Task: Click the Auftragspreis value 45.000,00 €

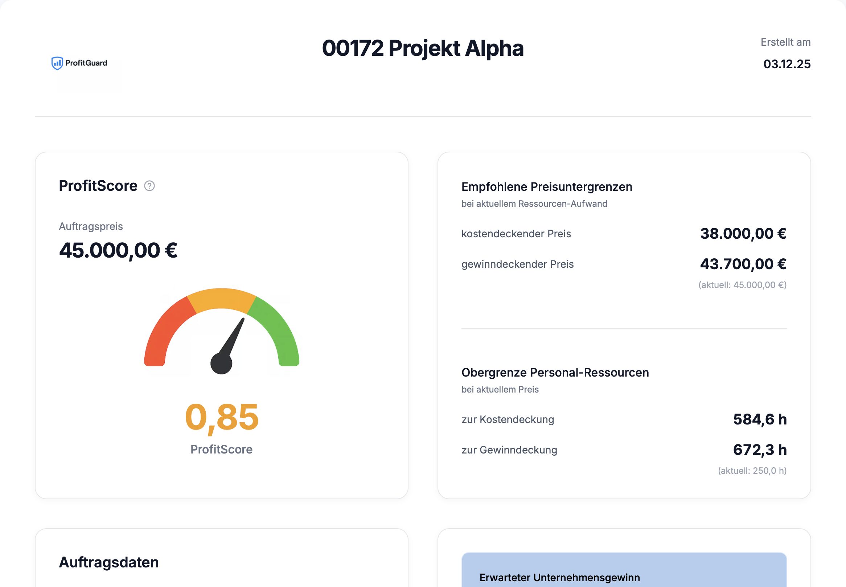Action: [118, 250]
